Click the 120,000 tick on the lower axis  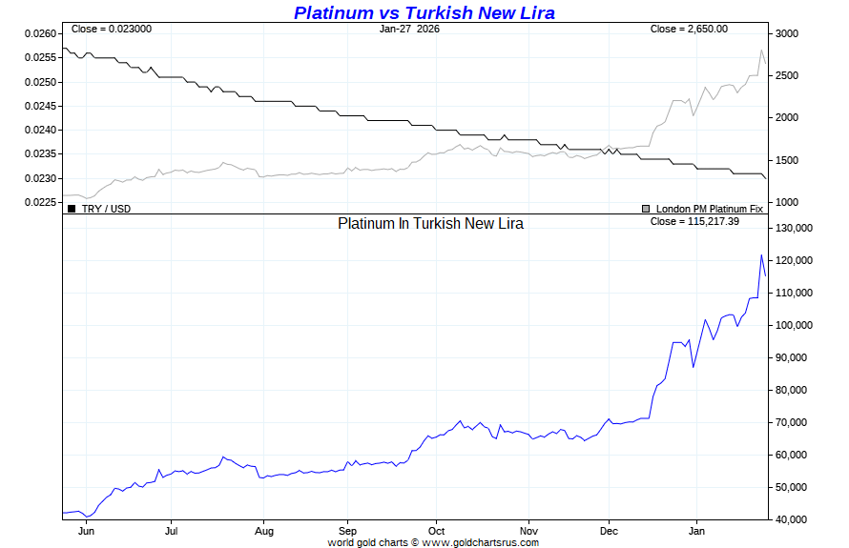tap(795, 261)
